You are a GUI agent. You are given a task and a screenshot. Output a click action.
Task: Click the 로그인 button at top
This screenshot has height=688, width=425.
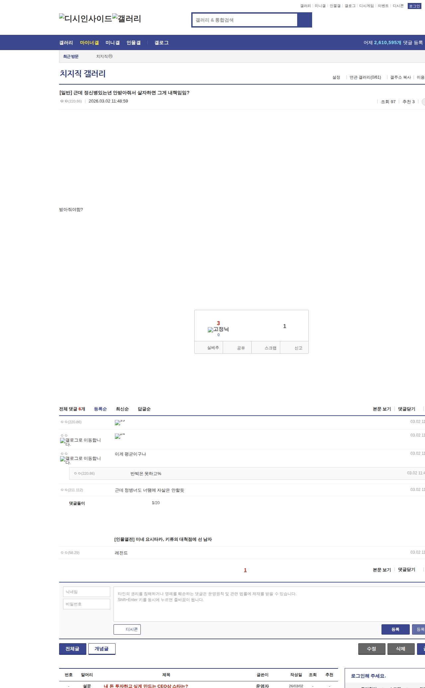pyautogui.click(x=414, y=6)
